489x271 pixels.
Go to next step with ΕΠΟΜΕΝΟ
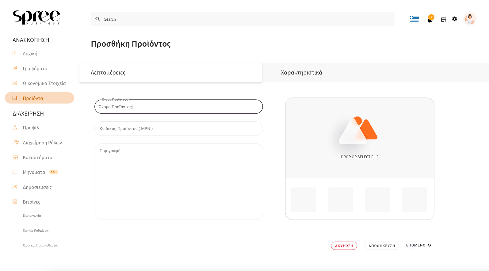(x=418, y=245)
